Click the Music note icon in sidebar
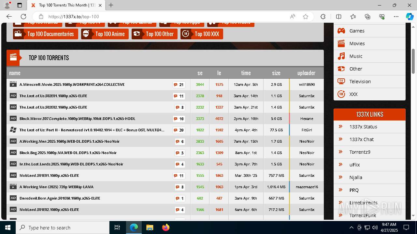 [x=341, y=56]
